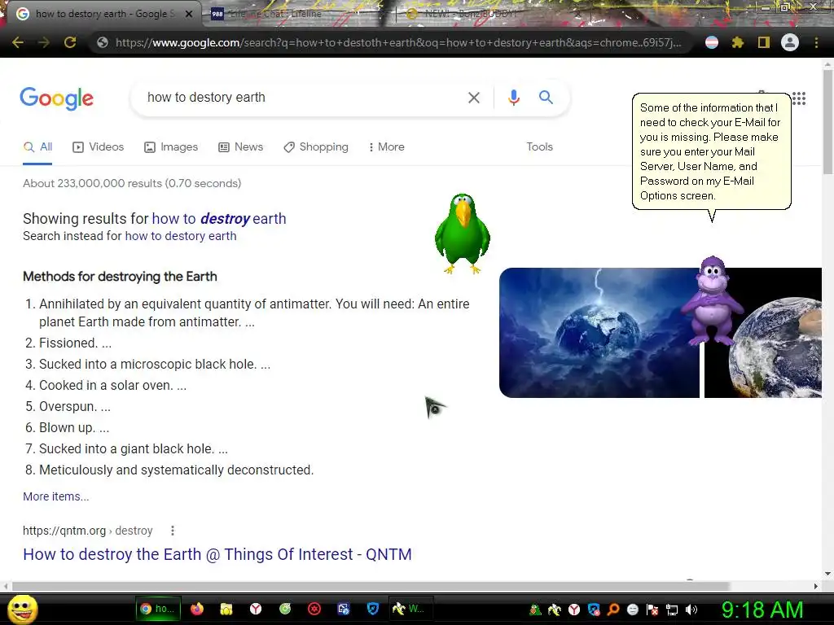The width and height of the screenshot is (834, 625).
Task: Select the All results tab
Action: click(x=37, y=147)
